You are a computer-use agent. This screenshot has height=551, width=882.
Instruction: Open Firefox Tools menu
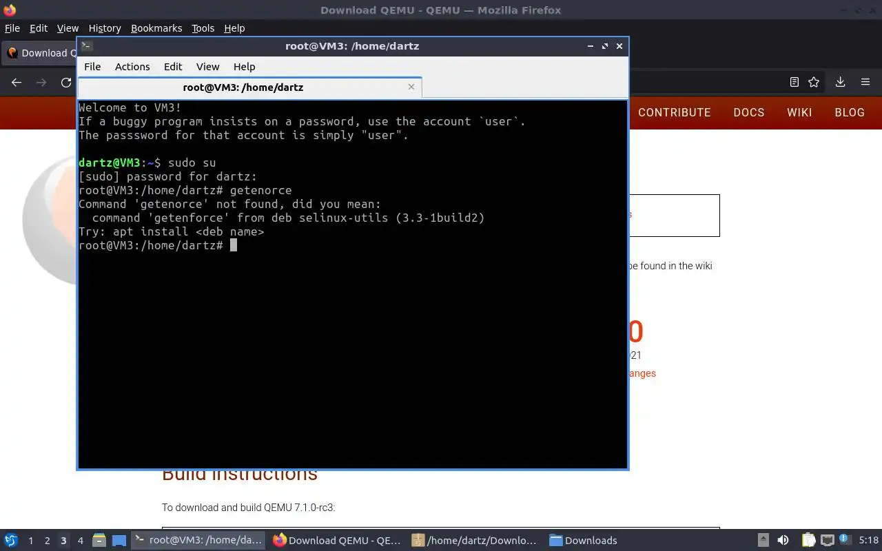pyautogui.click(x=203, y=28)
